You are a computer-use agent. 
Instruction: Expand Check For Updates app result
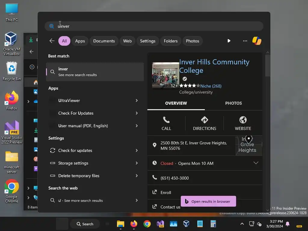point(137,113)
